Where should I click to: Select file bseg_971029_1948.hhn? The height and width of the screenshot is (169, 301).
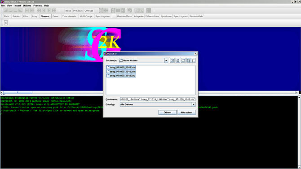121,71
